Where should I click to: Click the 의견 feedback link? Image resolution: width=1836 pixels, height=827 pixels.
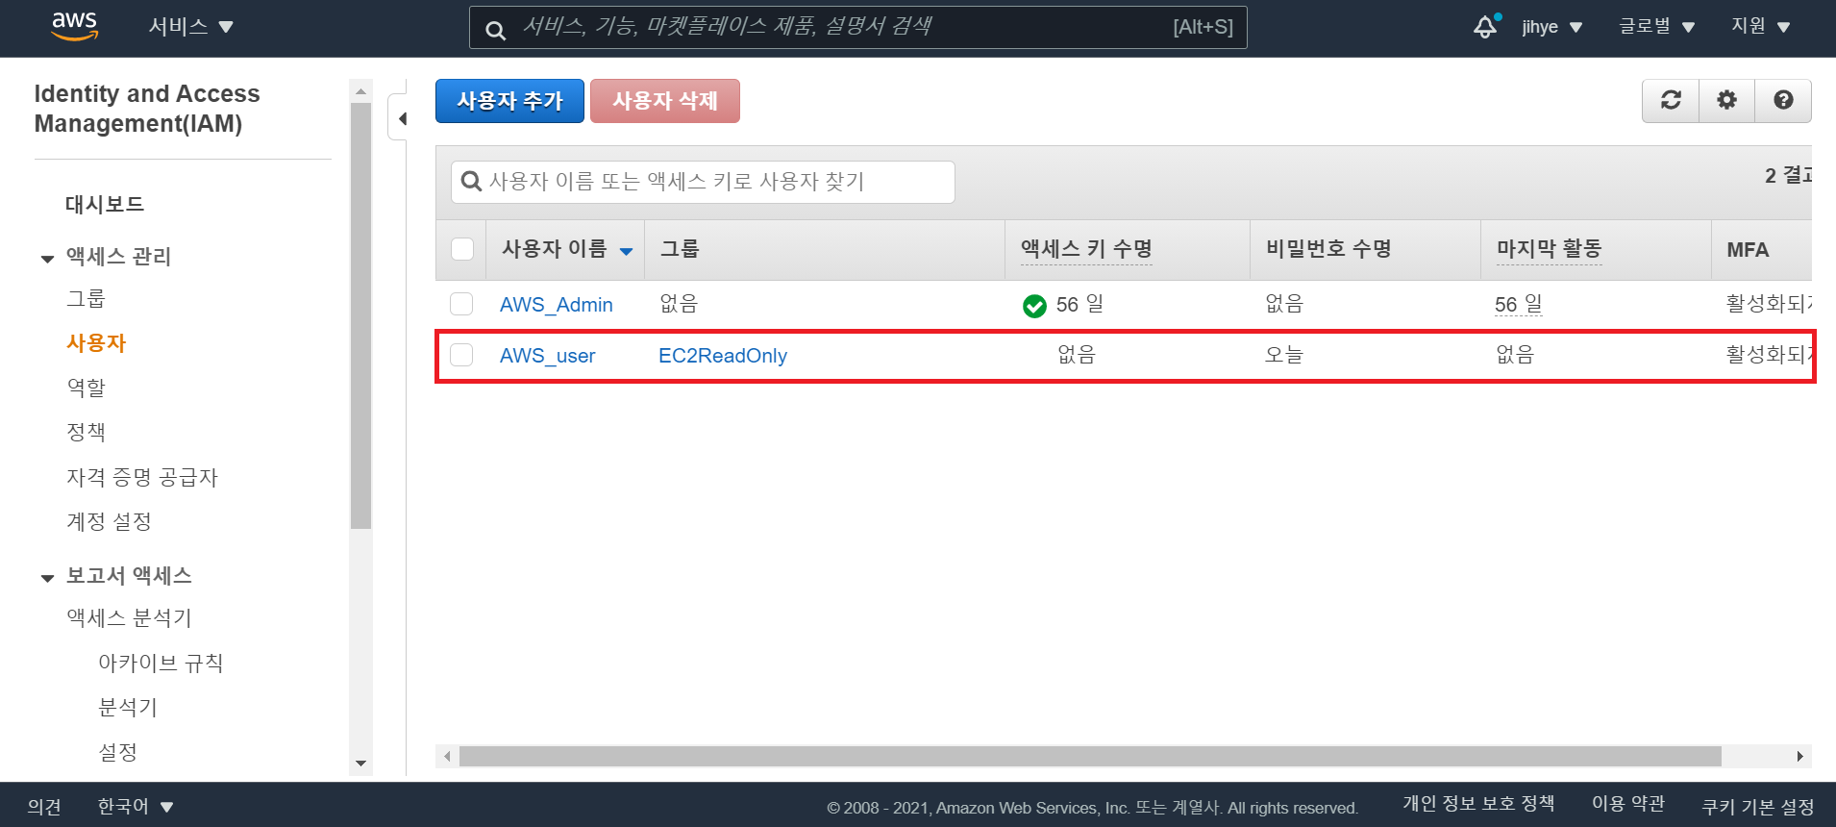click(x=44, y=806)
